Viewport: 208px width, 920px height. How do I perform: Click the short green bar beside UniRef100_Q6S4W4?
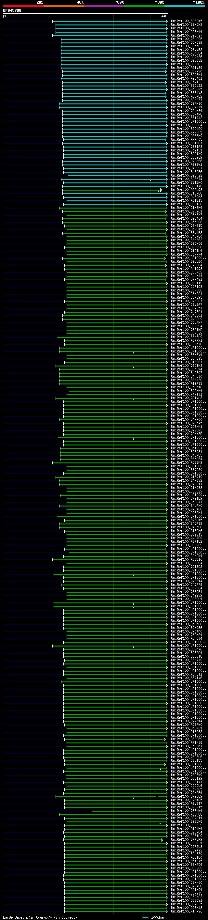(130, 811)
